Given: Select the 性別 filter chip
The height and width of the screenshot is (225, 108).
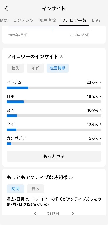Looking at the screenshot, I should 16,68.
